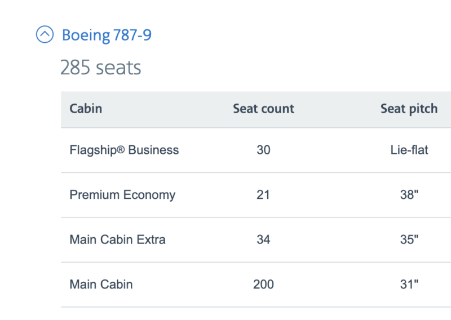Select the Premium Economy cabin row
451x320 pixels.
[x=122, y=195]
